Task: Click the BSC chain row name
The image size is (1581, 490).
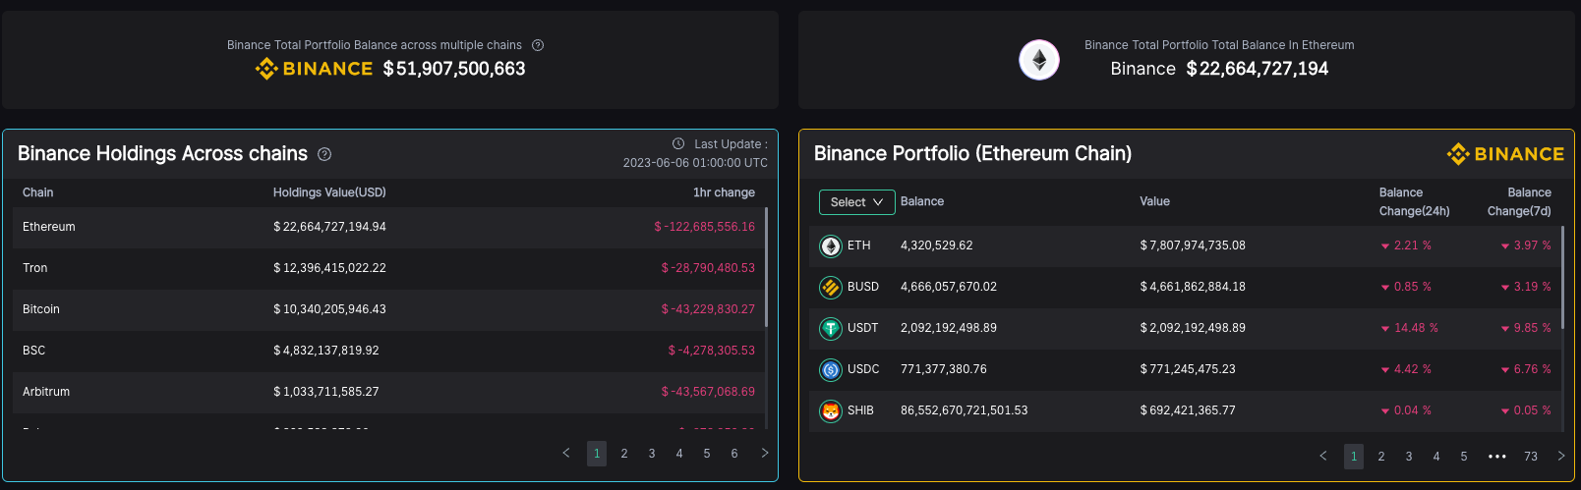Action: click(34, 351)
